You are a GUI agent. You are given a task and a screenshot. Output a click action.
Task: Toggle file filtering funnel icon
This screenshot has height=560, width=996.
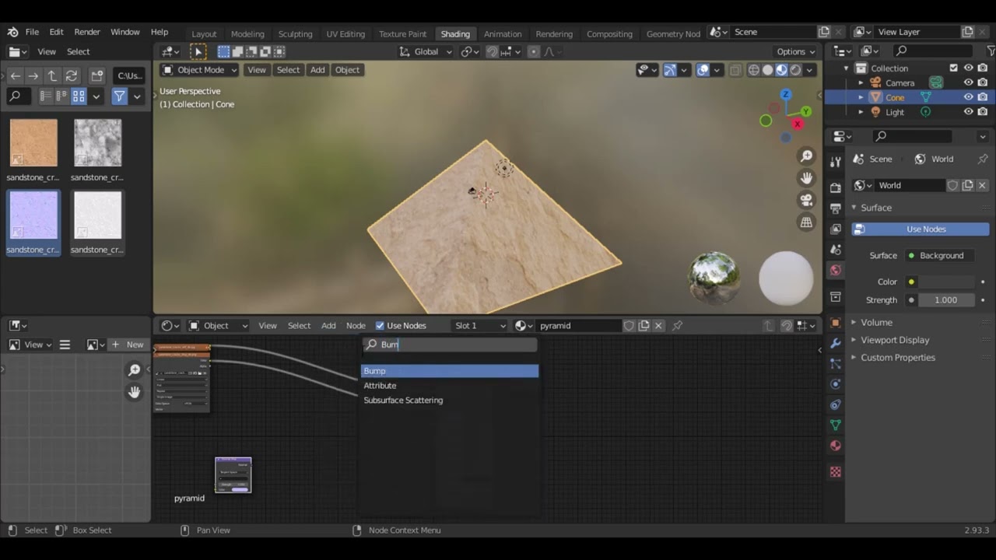pyautogui.click(x=119, y=96)
